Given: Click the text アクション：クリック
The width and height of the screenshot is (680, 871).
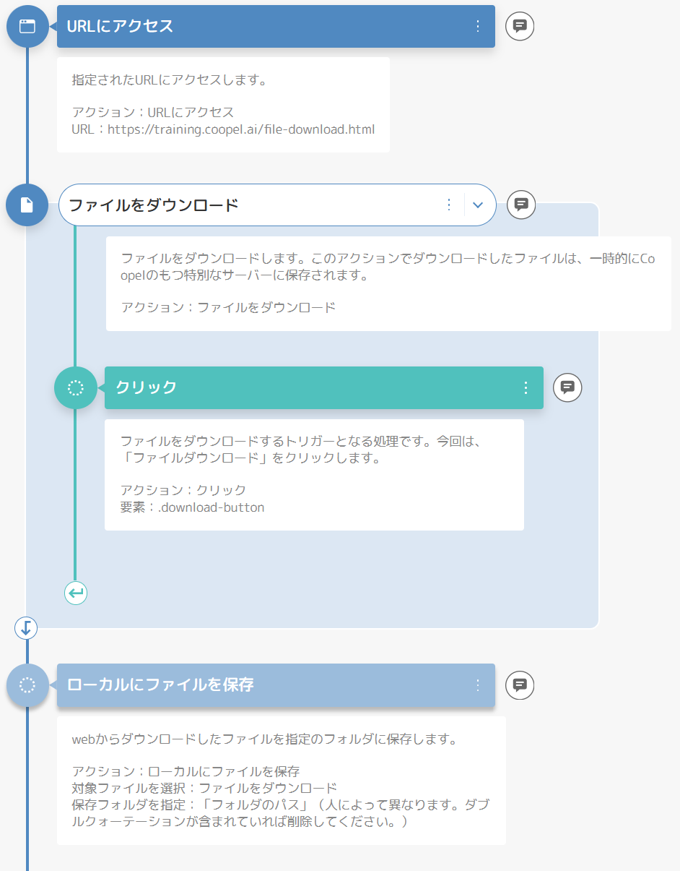Looking at the screenshot, I should [x=183, y=490].
